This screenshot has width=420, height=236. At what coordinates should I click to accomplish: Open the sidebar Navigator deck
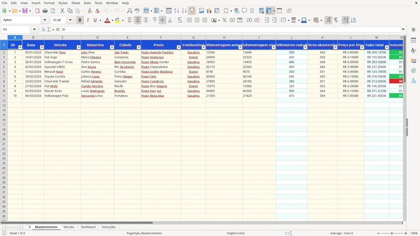[413, 71]
